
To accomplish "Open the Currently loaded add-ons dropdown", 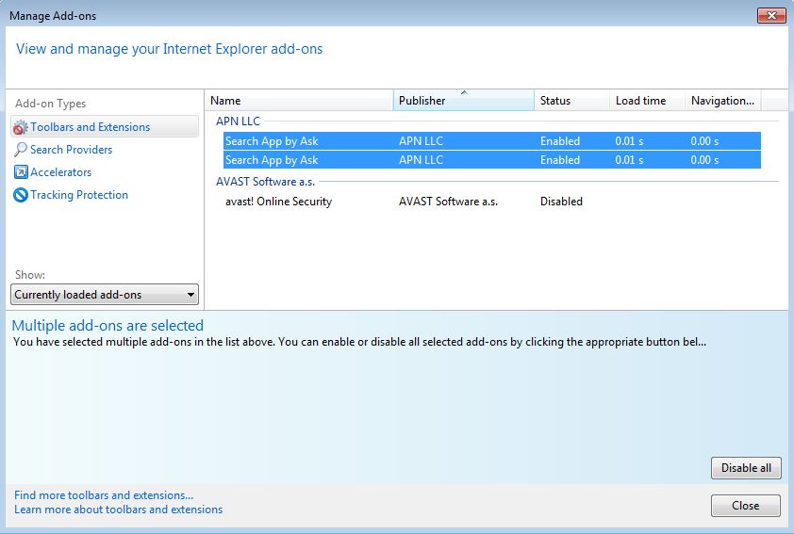I will [105, 294].
